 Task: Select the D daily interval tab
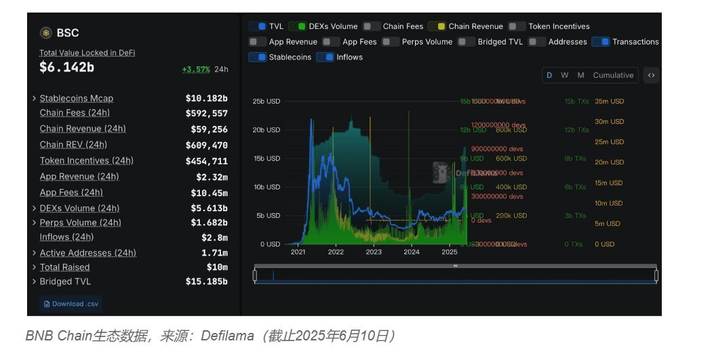click(x=549, y=75)
